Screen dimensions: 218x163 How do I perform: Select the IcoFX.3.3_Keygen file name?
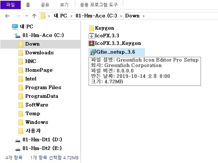coord(118,43)
